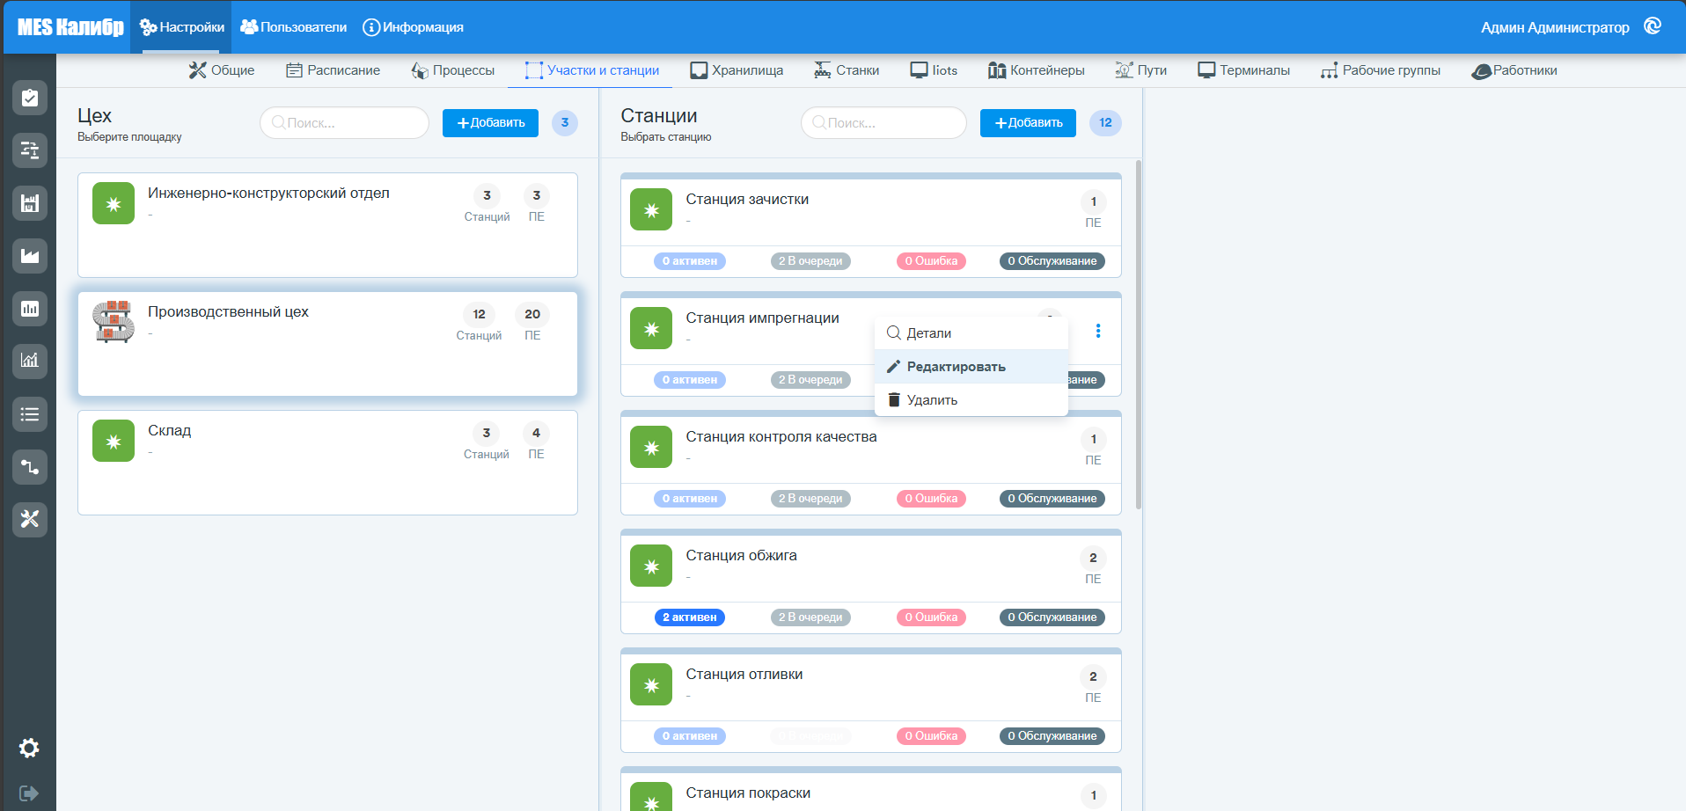Click the conveyor icon of Производственный цех
The height and width of the screenshot is (811, 1686).
point(114,322)
